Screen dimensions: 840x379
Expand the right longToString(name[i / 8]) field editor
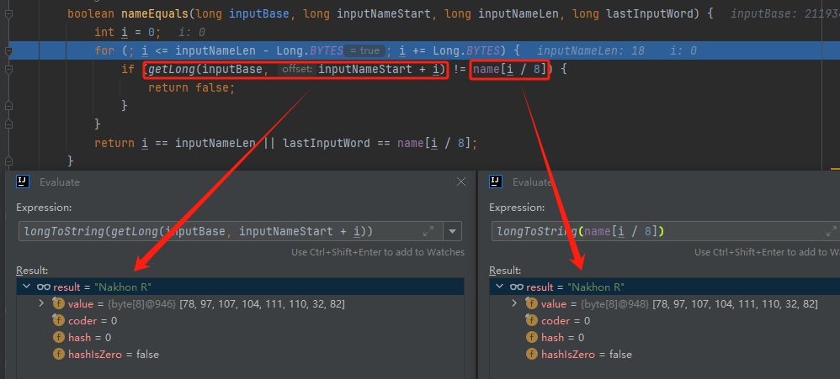click(832, 231)
